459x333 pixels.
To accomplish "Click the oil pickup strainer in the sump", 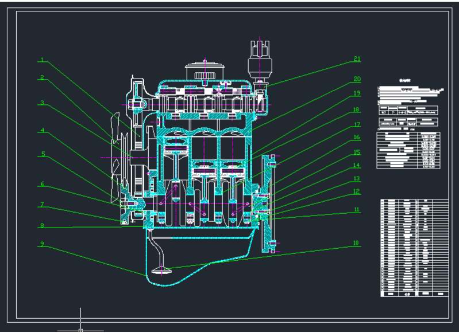I will click(161, 271).
